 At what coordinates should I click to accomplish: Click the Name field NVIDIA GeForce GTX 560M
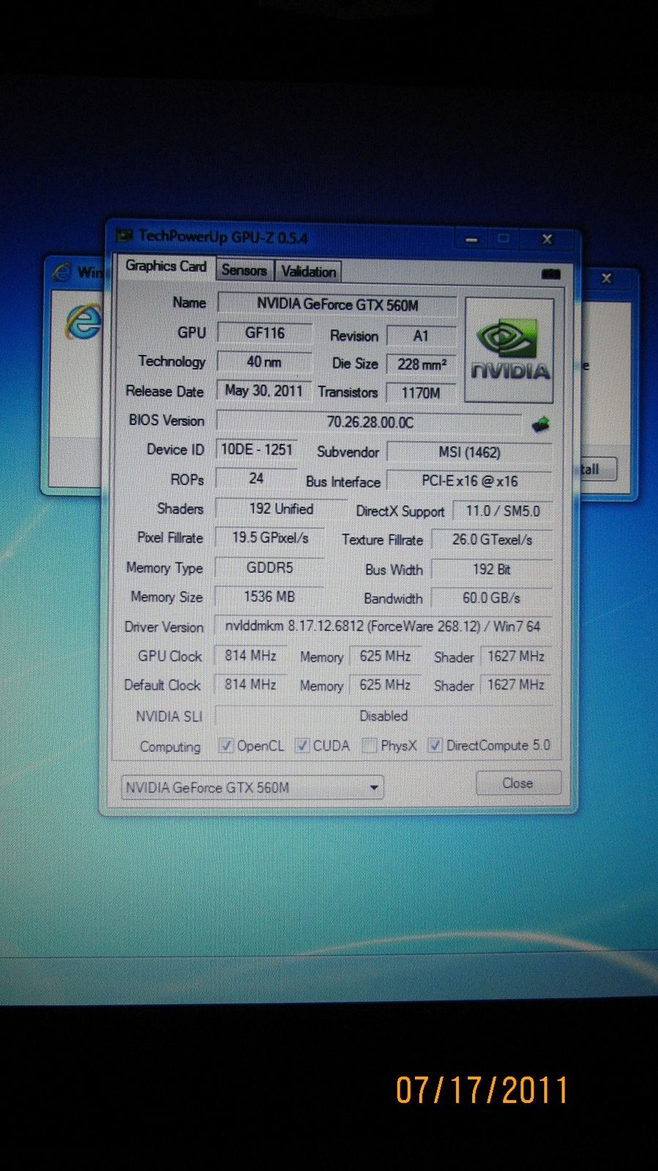tap(337, 304)
